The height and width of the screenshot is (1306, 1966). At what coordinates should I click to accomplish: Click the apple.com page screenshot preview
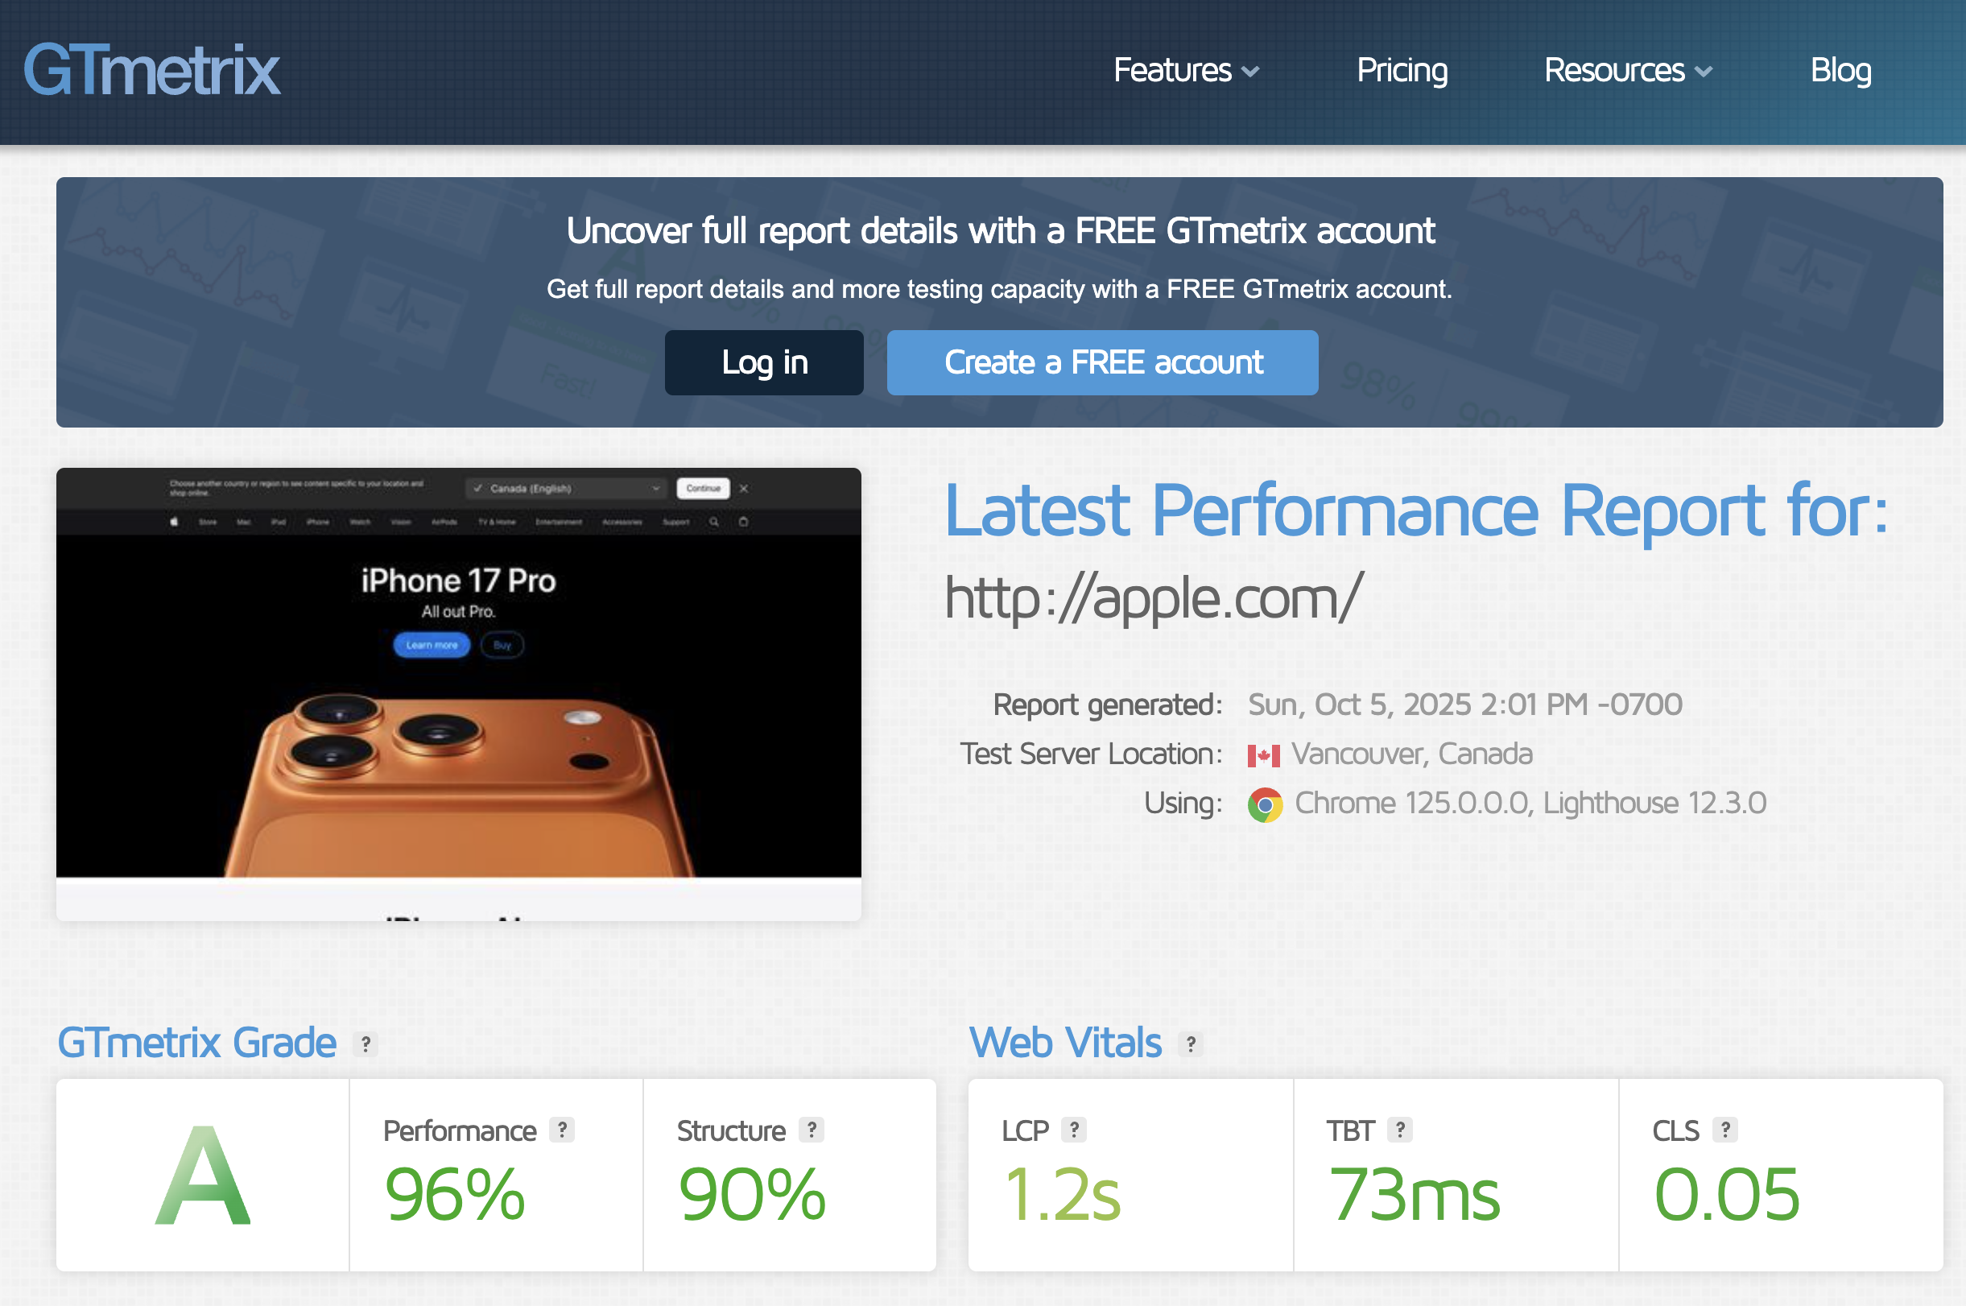pos(459,693)
